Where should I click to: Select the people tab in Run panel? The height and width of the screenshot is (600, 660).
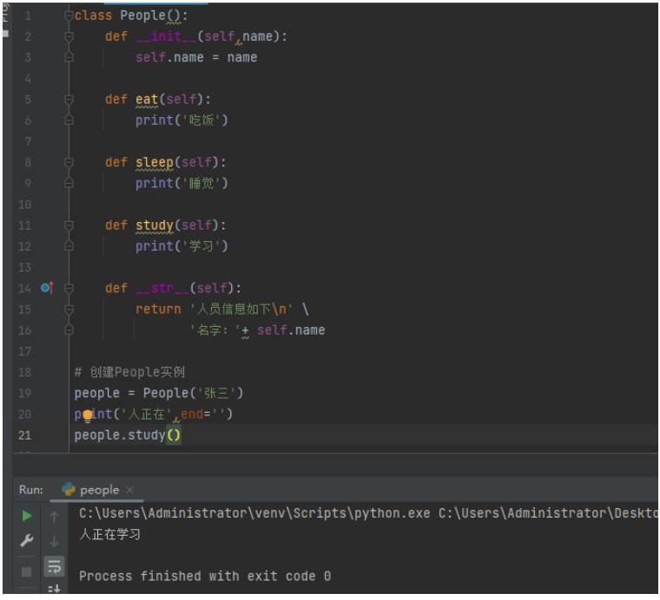(98, 490)
